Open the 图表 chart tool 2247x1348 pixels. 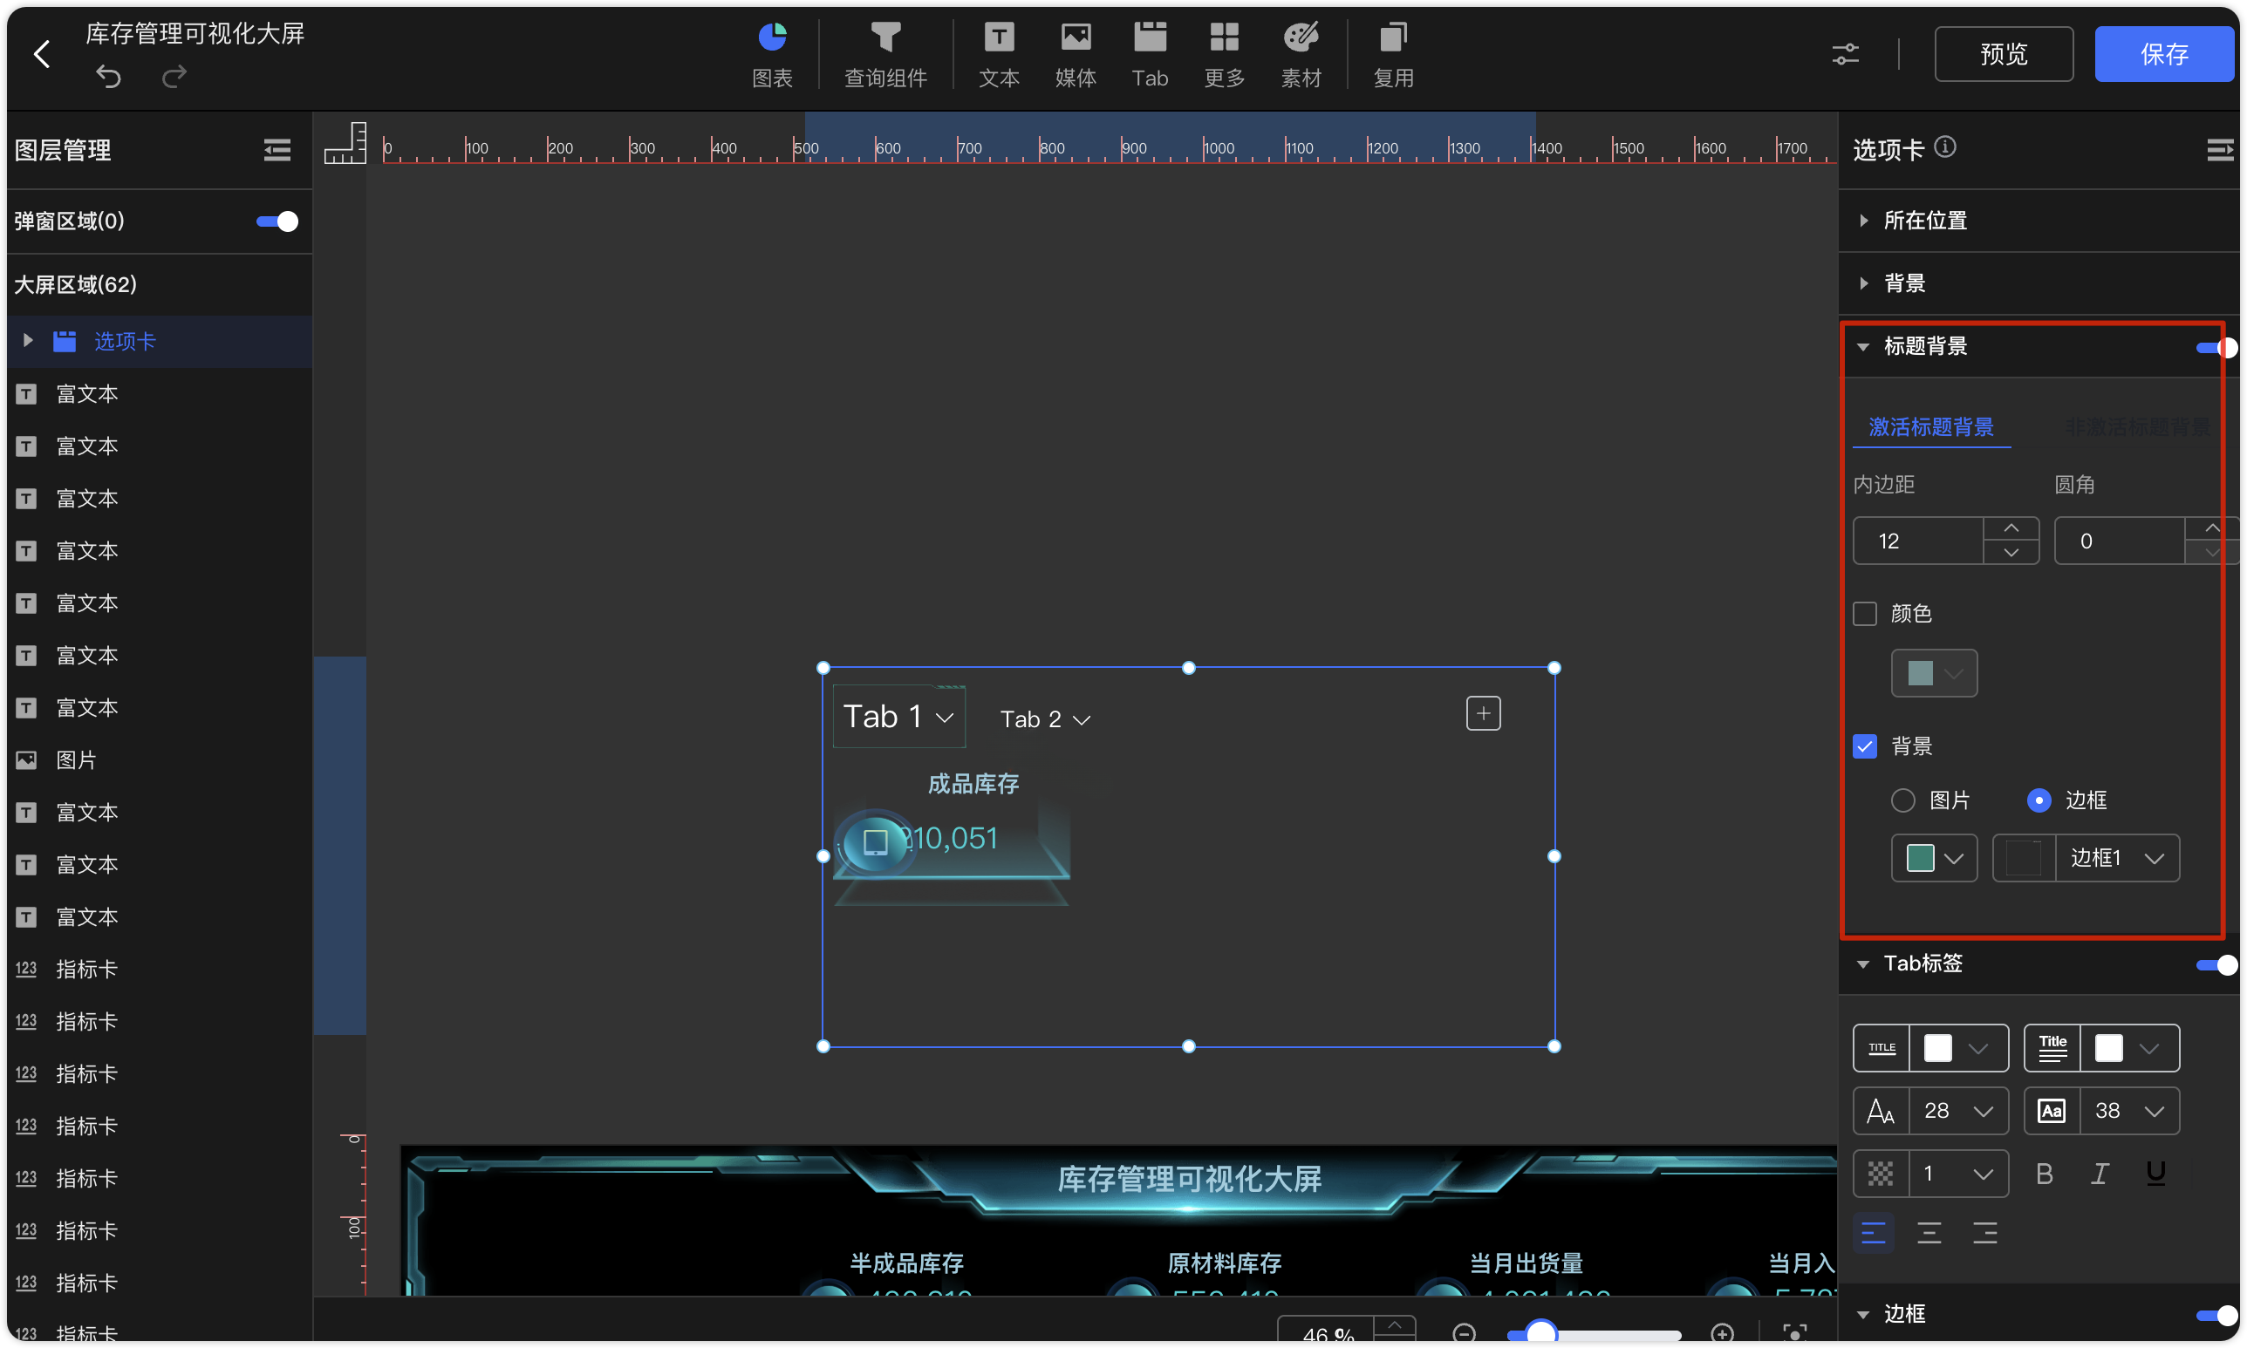coord(772,56)
